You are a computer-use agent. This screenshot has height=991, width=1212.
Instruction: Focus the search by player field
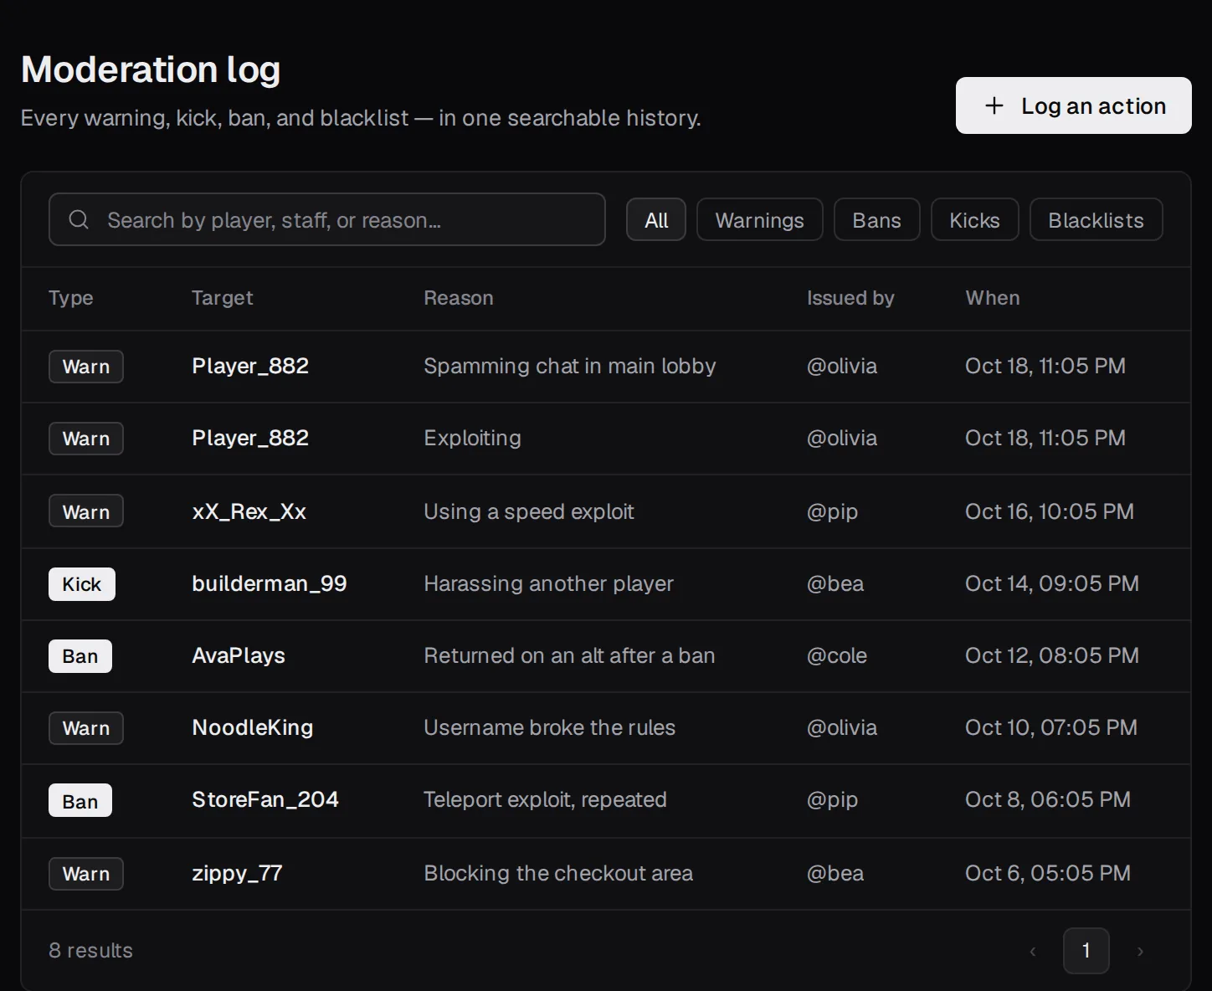pyautogui.click(x=326, y=219)
